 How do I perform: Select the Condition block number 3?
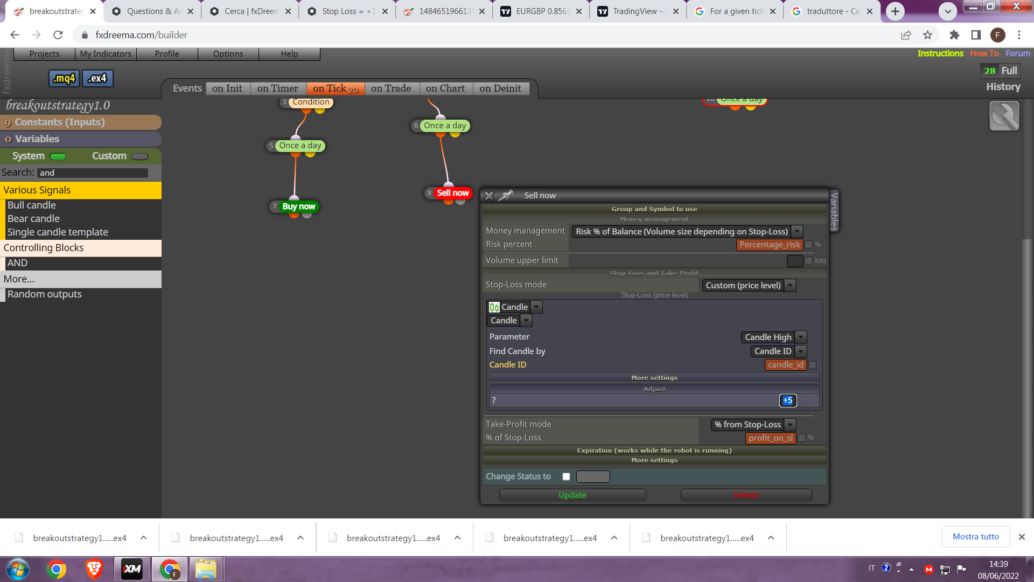(x=311, y=102)
